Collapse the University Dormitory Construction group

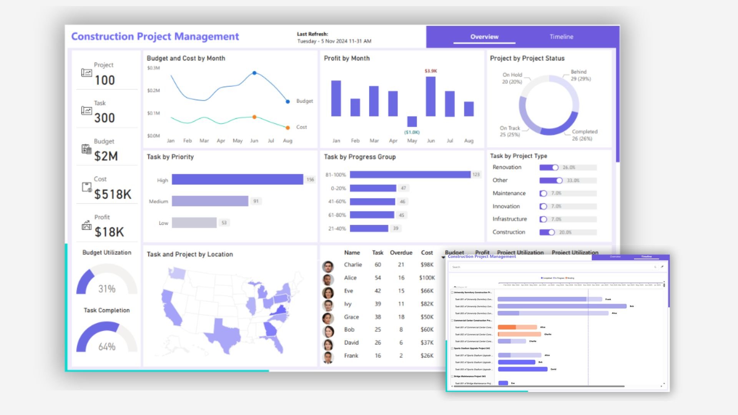(452, 292)
